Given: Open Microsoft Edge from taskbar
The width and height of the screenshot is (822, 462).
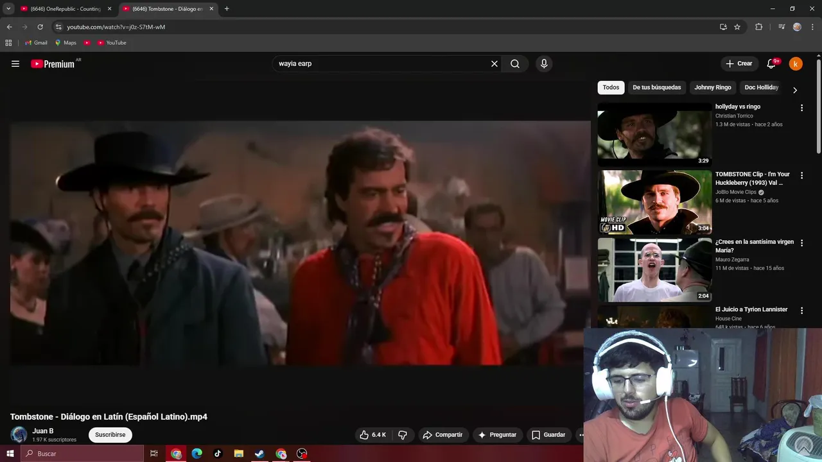Looking at the screenshot, I should (x=197, y=454).
